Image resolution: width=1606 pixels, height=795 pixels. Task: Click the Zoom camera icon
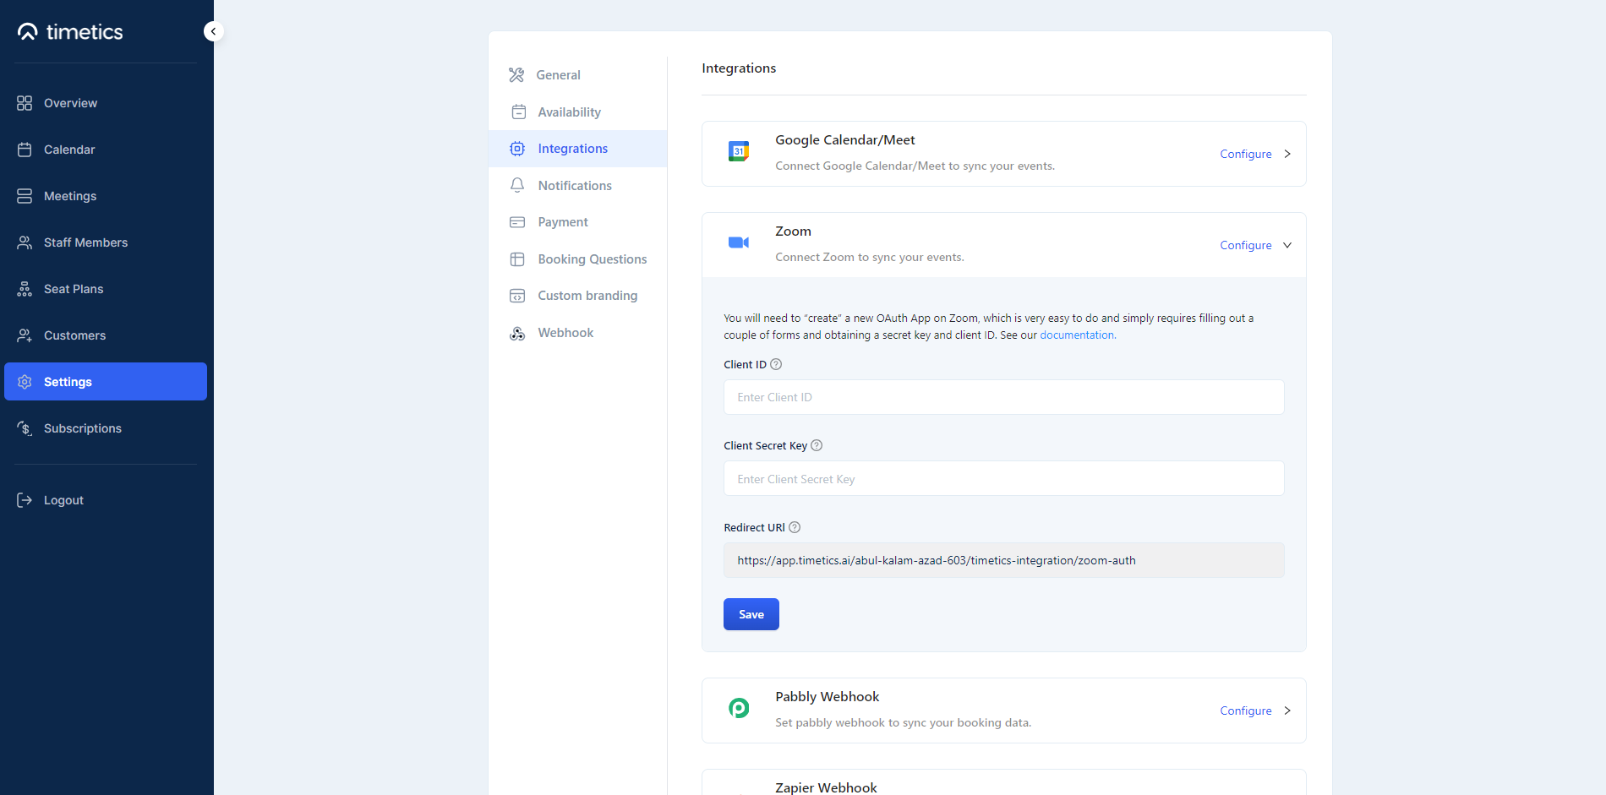point(739,242)
